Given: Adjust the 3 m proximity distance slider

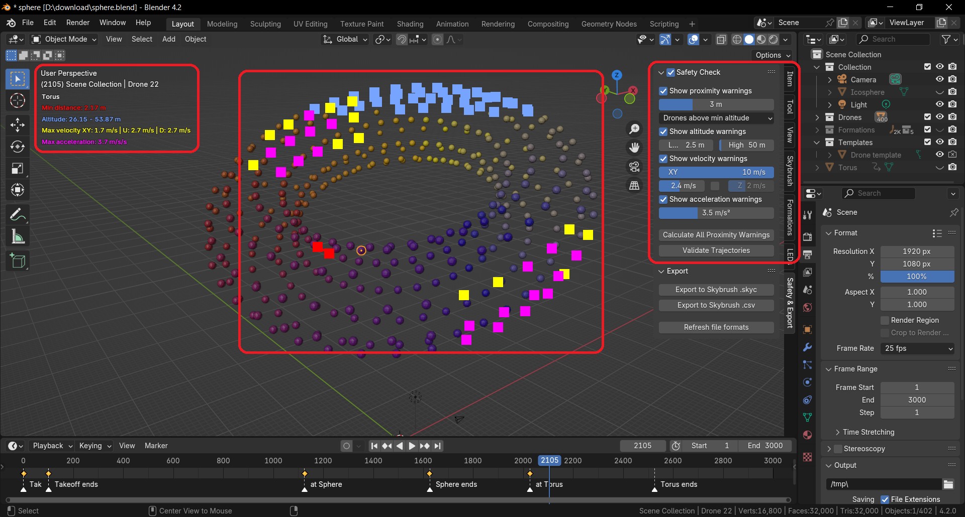Looking at the screenshot, I should click(716, 104).
